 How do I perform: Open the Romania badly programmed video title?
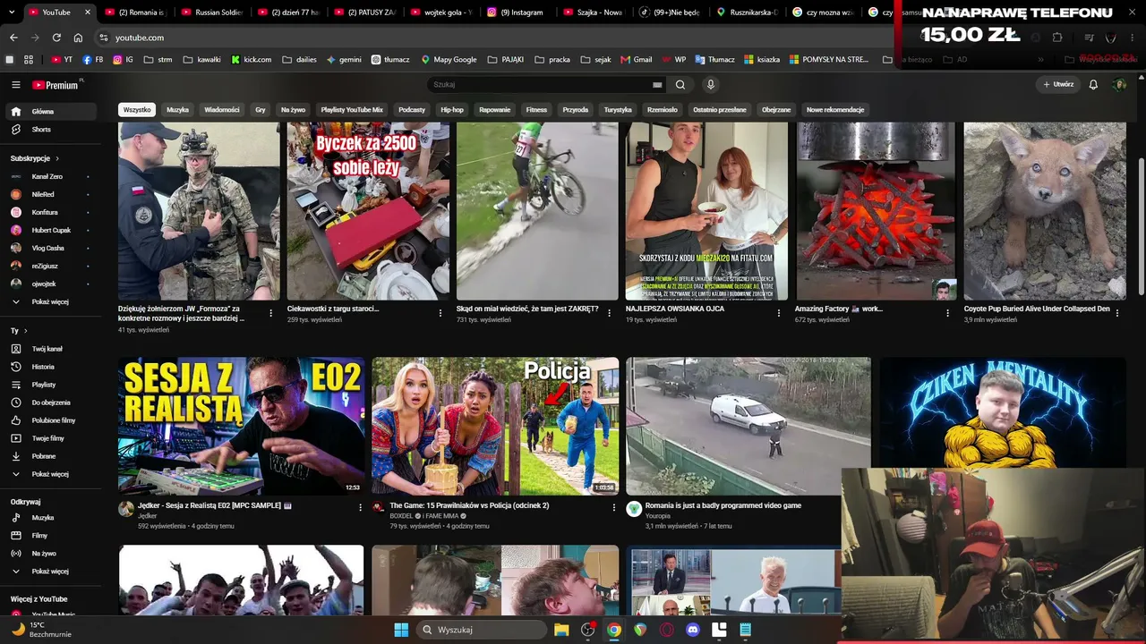[x=723, y=505]
